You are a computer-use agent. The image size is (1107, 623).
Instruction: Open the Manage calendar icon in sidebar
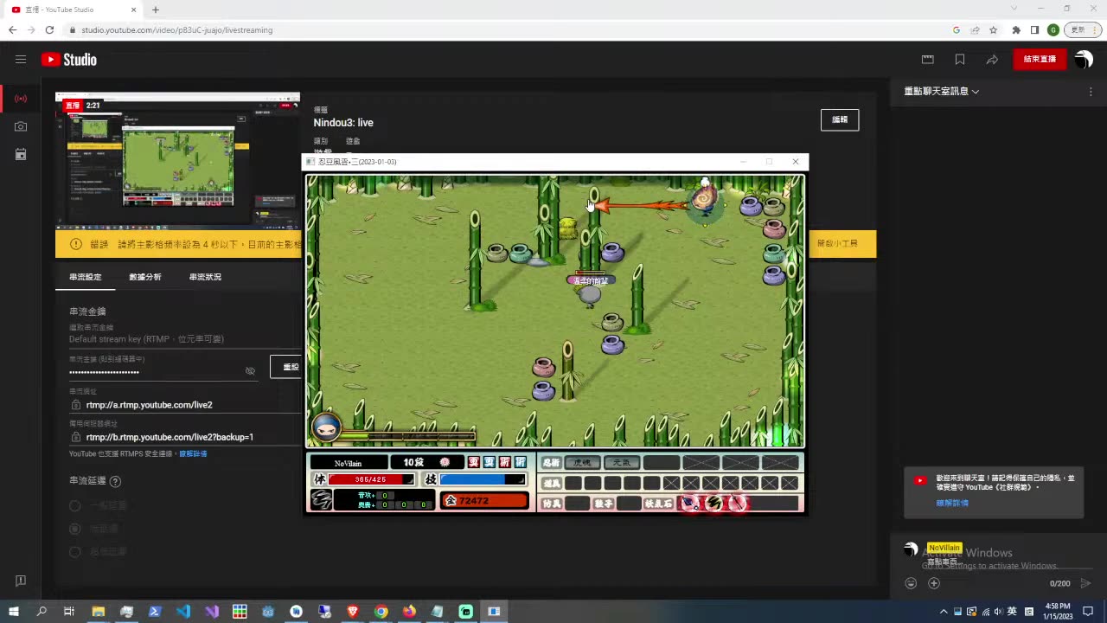pyautogui.click(x=21, y=154)
